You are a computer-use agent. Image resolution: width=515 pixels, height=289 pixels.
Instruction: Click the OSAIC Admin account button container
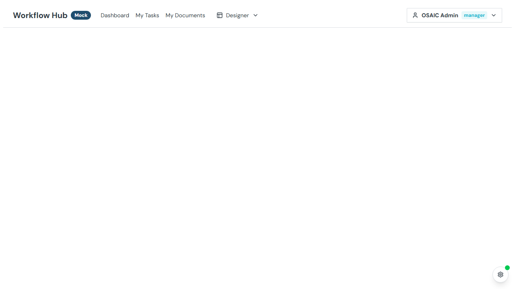coord(454,15)
